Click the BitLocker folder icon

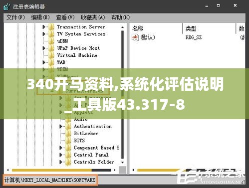(68, 134)
